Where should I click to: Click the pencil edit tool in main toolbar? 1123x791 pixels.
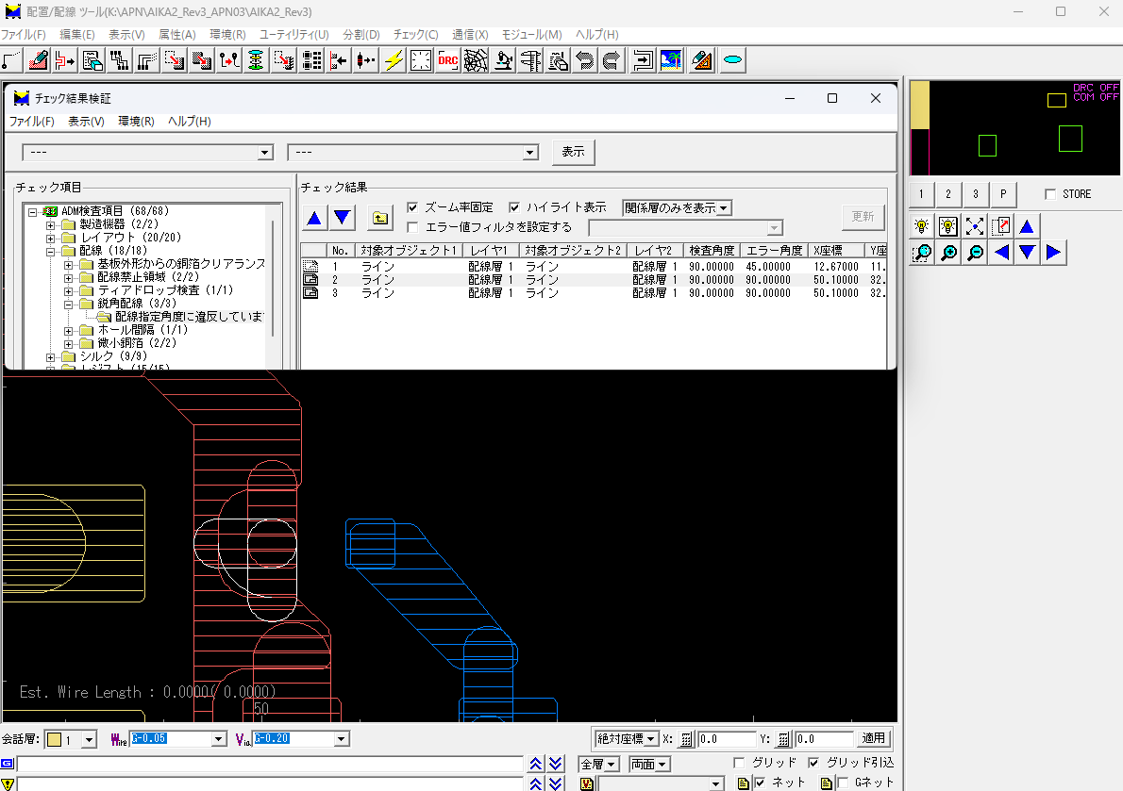point(39,59)
